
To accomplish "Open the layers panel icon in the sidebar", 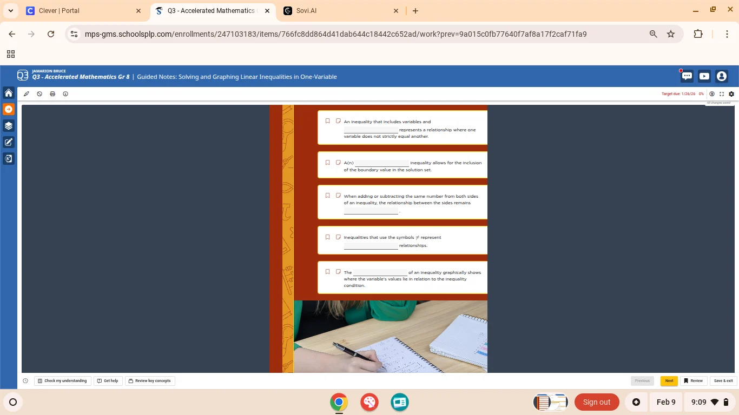I will coord(8,125).
